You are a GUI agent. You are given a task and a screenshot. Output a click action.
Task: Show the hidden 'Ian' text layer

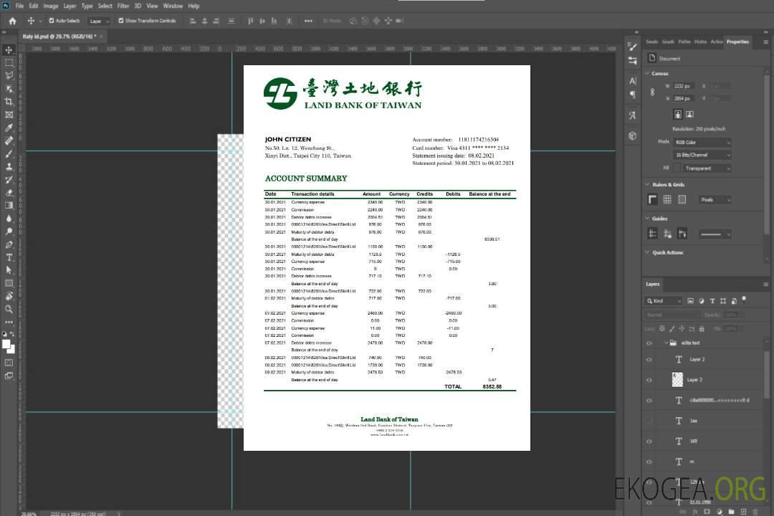coord(649,421)
